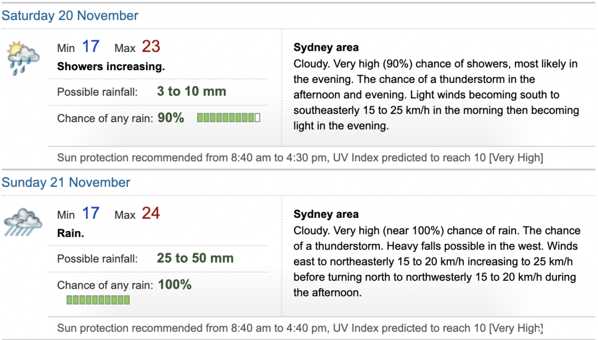This screenshot has height=340, width=598.
Task: Click the Sunday rain cloud weather icon
Action: [x=23, y=222]
